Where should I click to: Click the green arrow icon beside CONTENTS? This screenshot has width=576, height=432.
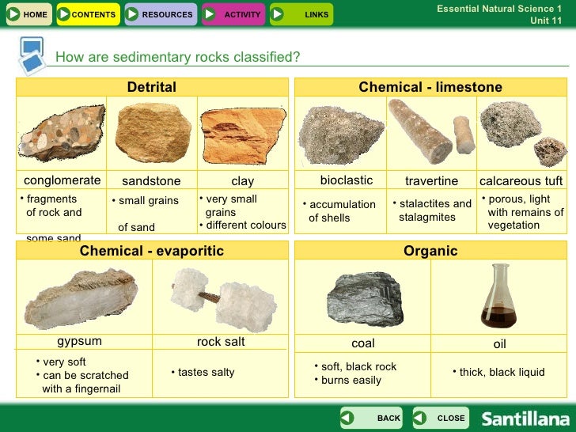point(64,14)
